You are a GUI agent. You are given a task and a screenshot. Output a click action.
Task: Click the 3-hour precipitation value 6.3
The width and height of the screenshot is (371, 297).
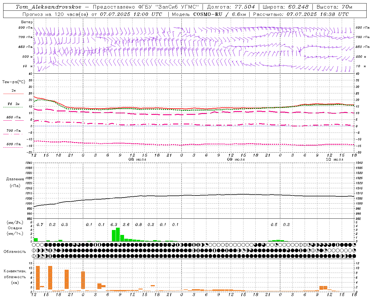point(114,225)
